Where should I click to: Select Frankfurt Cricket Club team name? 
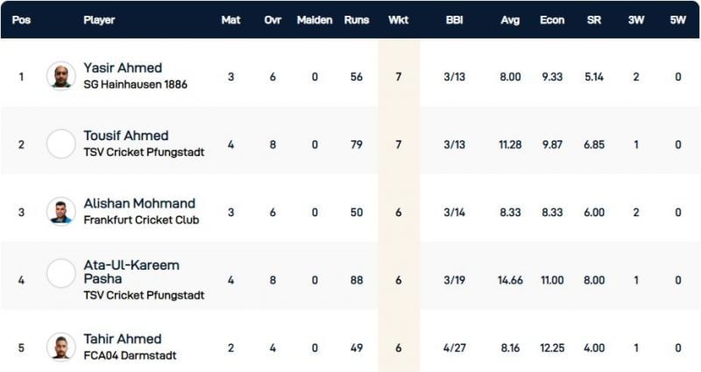point(141,220)
